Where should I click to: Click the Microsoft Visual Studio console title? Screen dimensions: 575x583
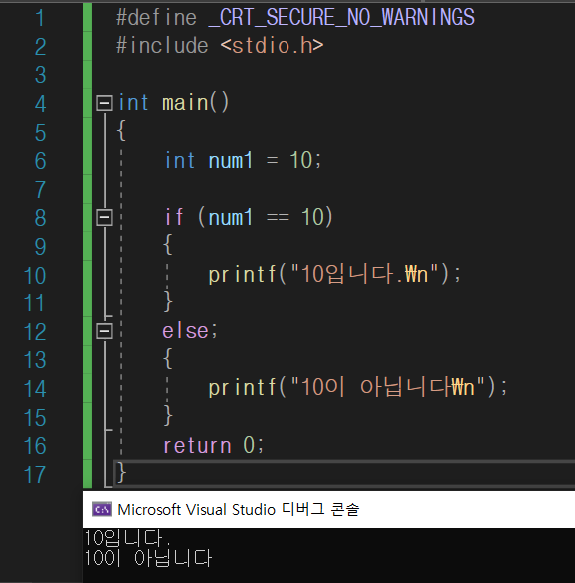(x=239, y=509)
